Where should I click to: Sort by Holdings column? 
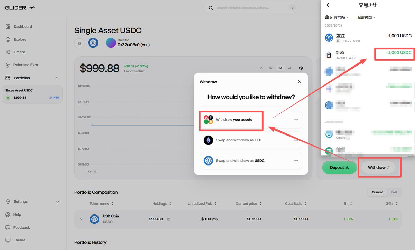[x=162, y=204]
